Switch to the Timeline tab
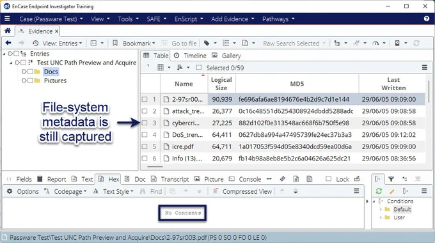 [191, 56]
